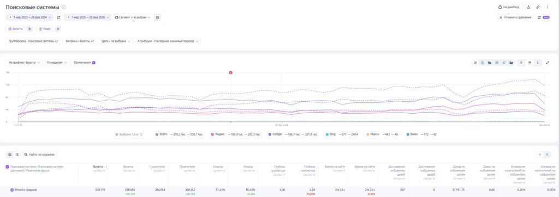Add a metric next to Лиды
The image size is (559, 197).
click(58, 29)
